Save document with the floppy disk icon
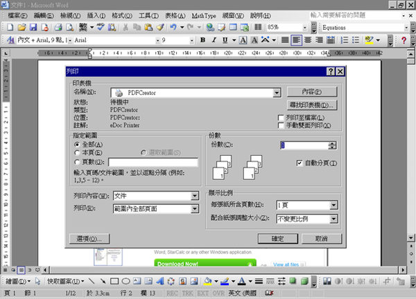 coord(33,27)
